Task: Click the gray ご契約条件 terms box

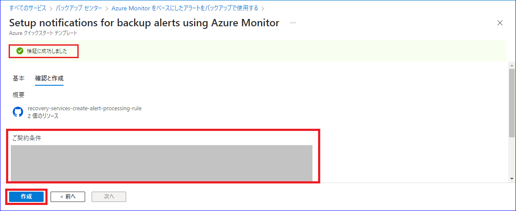Action: pyautogui.click(x=162, y=163)
